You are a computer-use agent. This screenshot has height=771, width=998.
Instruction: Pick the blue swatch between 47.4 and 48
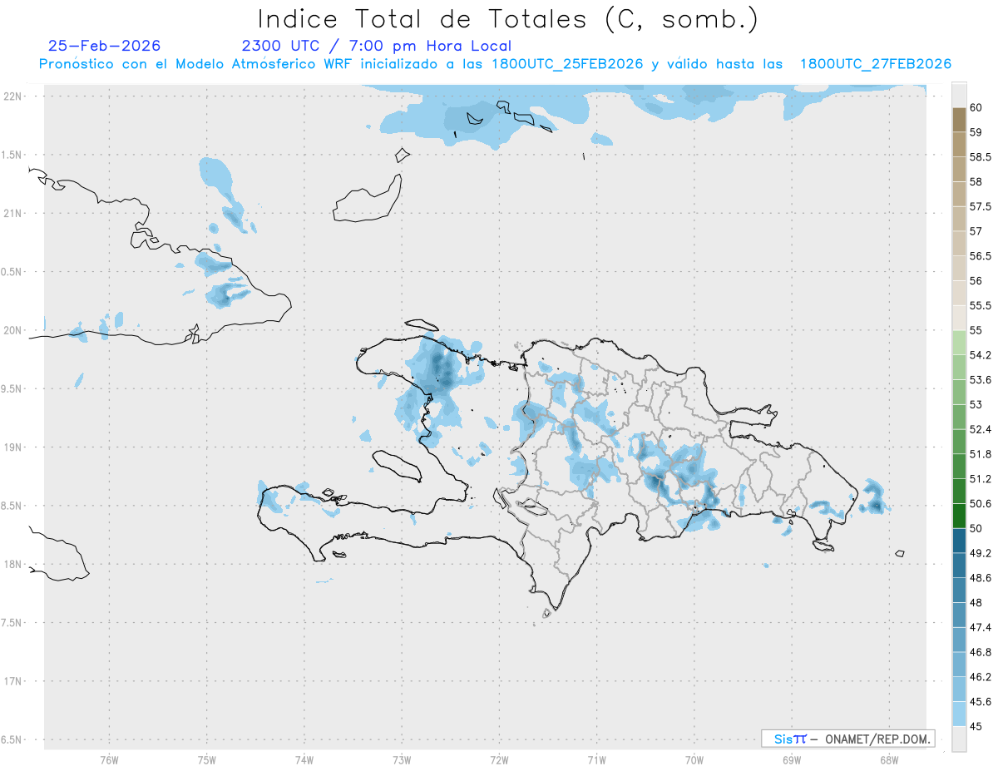click(959, 615)
